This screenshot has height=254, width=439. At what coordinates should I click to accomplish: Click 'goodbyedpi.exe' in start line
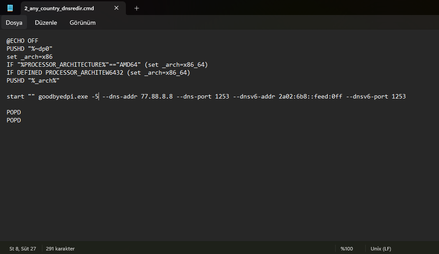63,97
